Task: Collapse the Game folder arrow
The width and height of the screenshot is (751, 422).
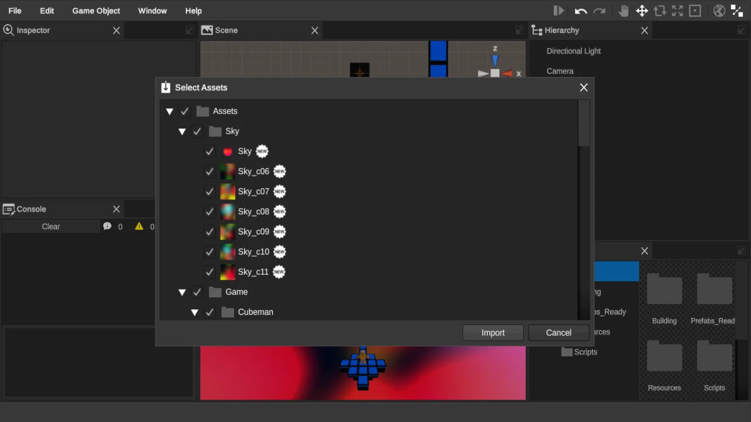Action: 182,292
